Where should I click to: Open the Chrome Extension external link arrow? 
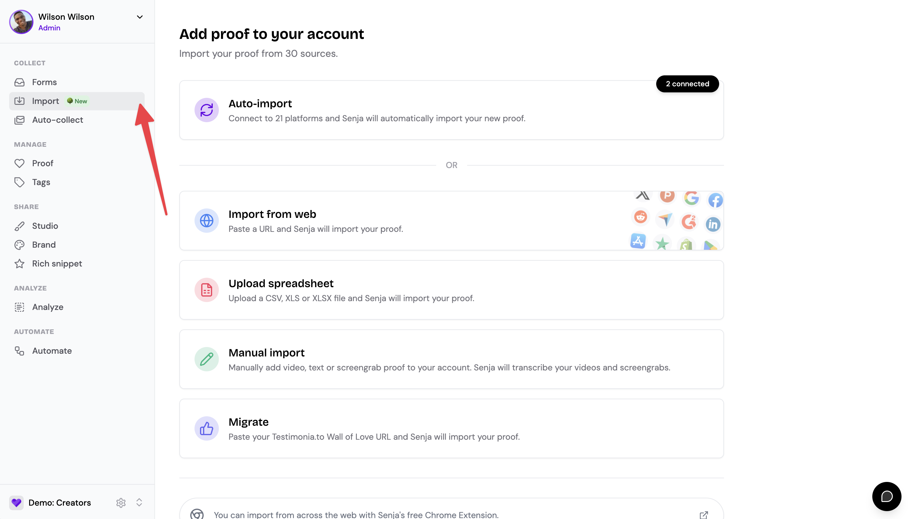[x=704, y=515]
